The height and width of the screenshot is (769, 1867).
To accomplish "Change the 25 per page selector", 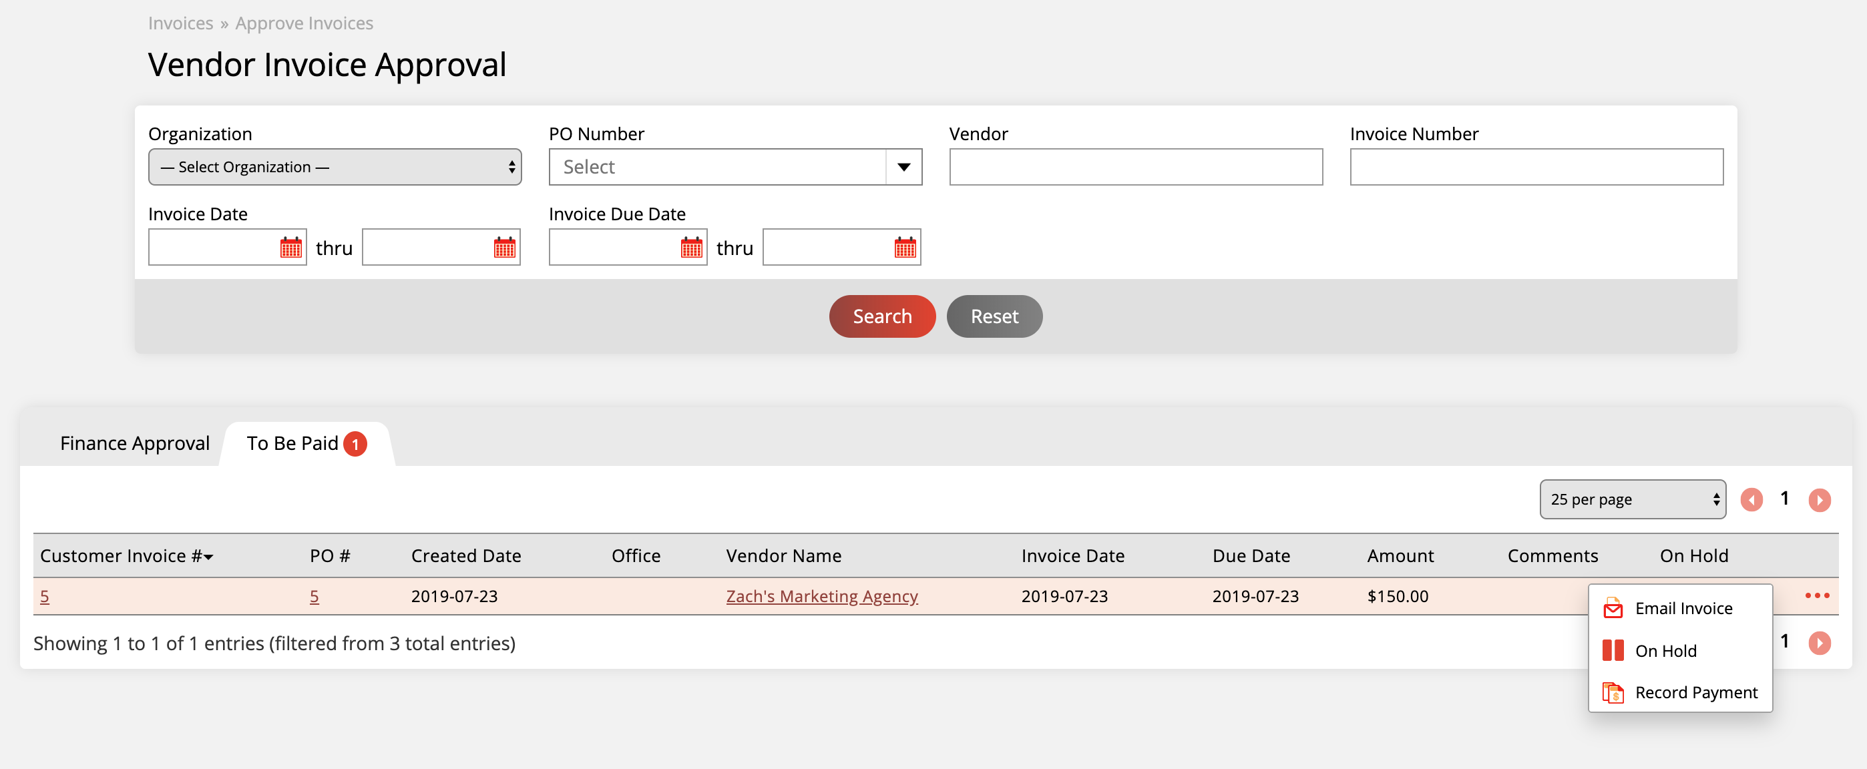I will pos(1632,499).
